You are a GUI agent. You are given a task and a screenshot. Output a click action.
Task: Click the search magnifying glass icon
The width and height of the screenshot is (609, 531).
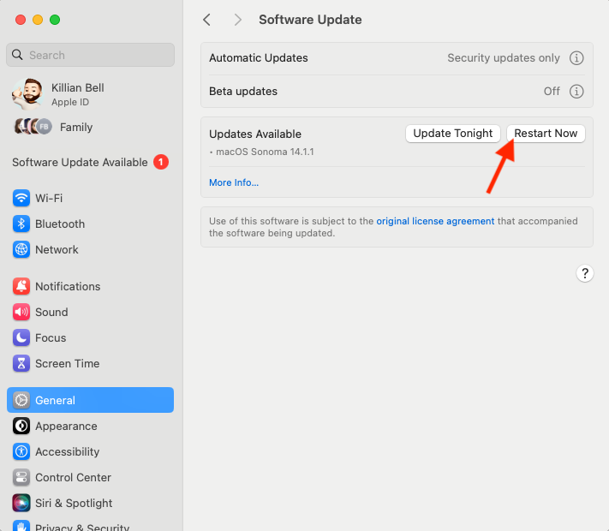17,55
